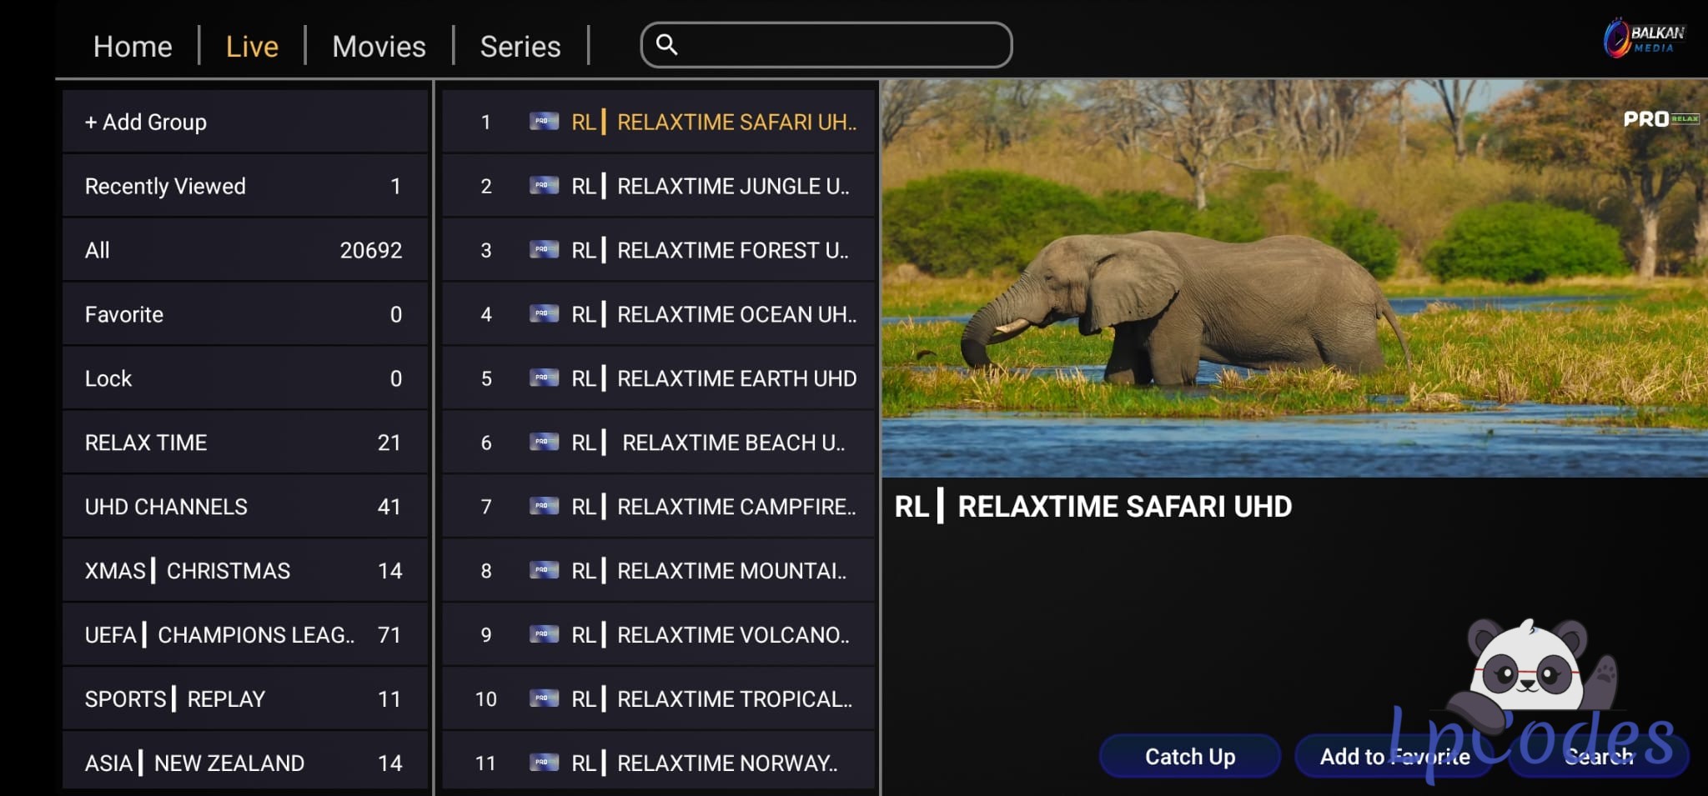Select the UEFA Champions League group
Image resolution: width=1708 pixels, height=796 pixels.
coord(244,635)
